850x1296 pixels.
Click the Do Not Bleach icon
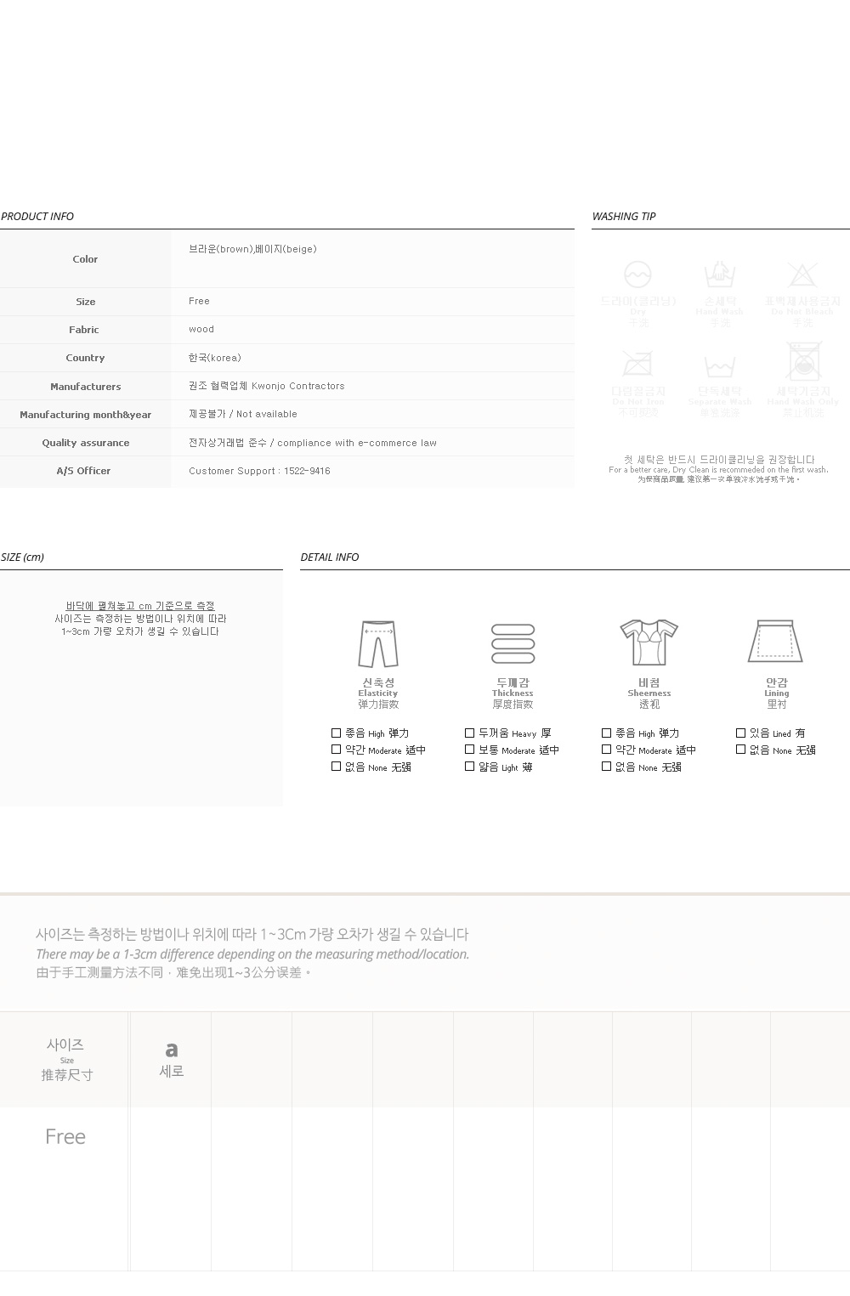[x=802, y=274]
